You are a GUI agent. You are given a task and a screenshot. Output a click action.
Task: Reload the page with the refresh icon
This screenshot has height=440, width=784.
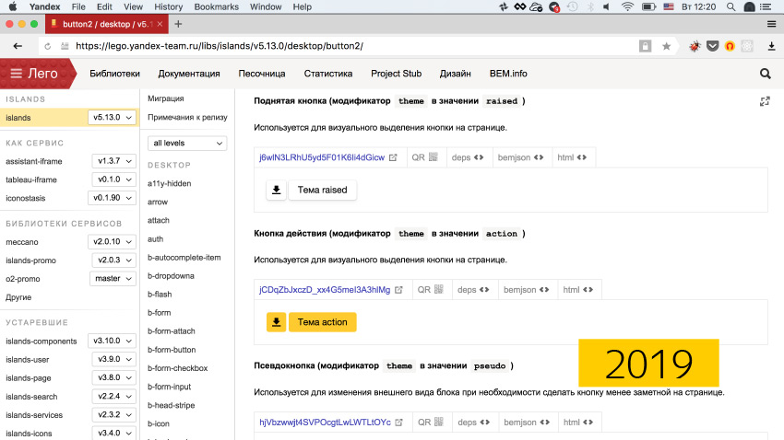(x=47, y=46)
